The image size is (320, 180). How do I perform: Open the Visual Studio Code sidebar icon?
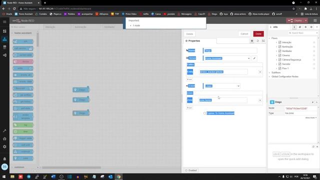click(x=4, y=55)
